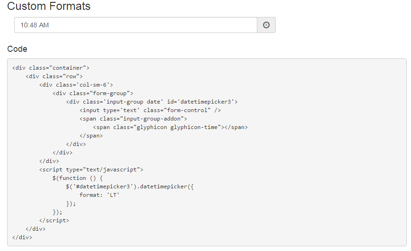This screenshot has width=411, height=251.
Task: Select the glyphicon glyphicon-time span line
Action: coord(170,127)
